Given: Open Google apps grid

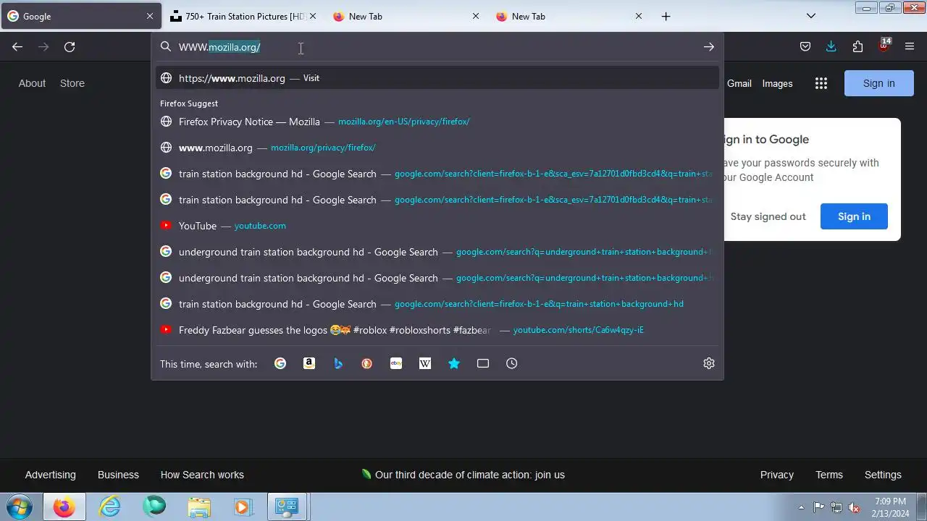Looking at the screenshot, I should coord(821,83).
